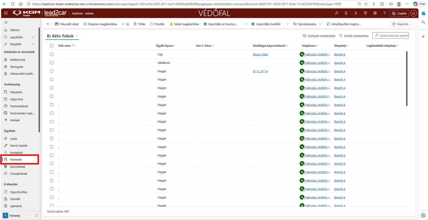Bookmark the page with the star icon

click(x=366, y=4)
